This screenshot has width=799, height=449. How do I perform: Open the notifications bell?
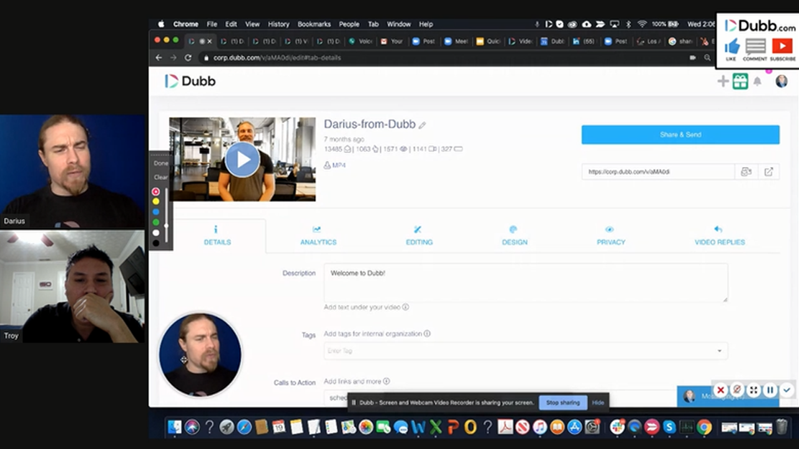point(757,82)
